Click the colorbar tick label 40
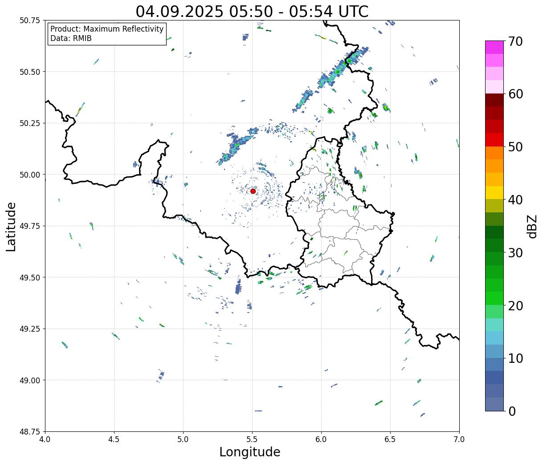The image size is (543, 463). click(x=516, y=199)
